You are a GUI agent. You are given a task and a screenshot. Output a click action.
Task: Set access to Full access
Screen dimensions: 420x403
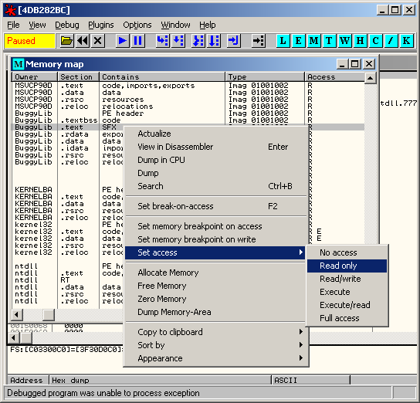347,318
